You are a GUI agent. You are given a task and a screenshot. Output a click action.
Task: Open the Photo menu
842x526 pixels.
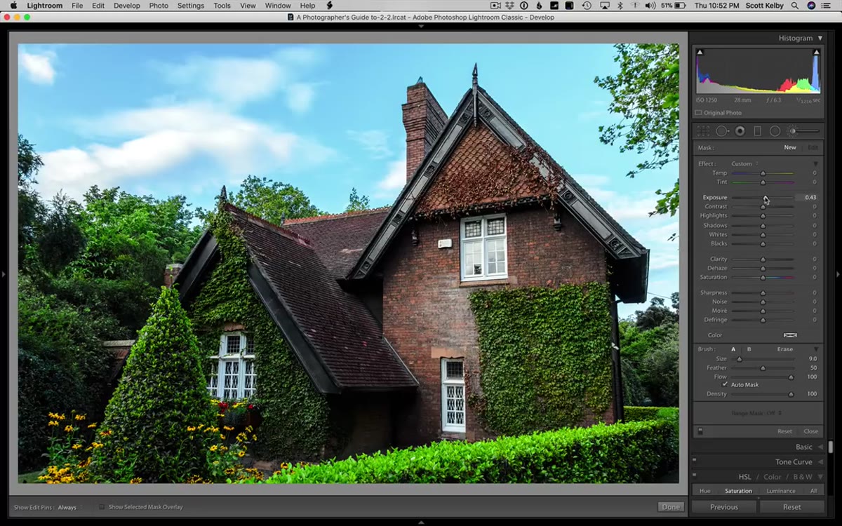click(159, 6)
